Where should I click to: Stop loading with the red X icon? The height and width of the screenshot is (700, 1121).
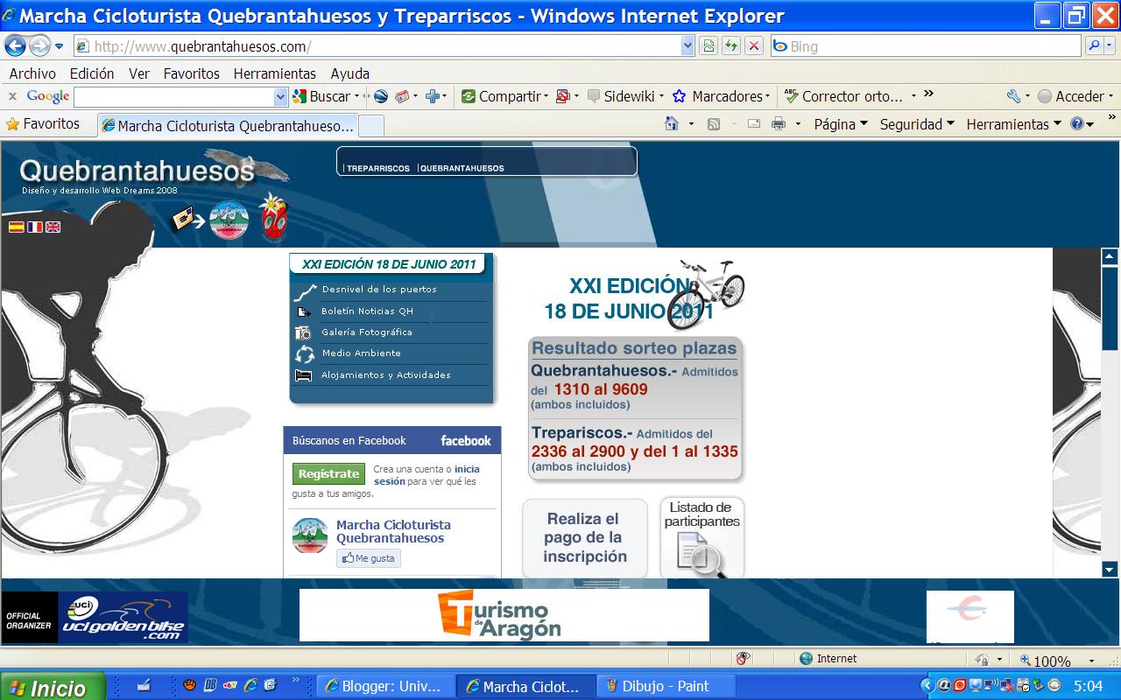pyautogui.click(x=754, y=46)
